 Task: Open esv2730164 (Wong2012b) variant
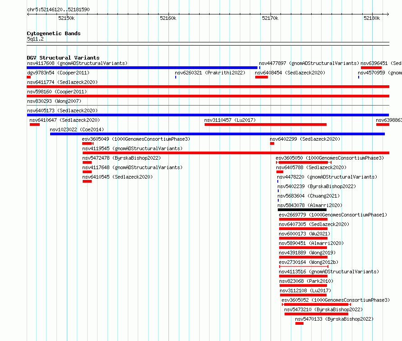coord(309,262)
